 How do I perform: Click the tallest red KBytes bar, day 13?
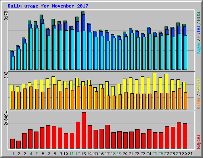point(84,130)
